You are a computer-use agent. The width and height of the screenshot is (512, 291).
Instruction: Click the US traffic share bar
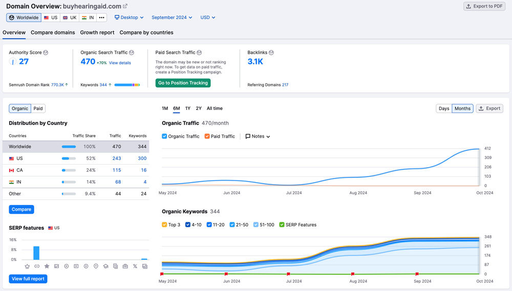click(69, 159)
